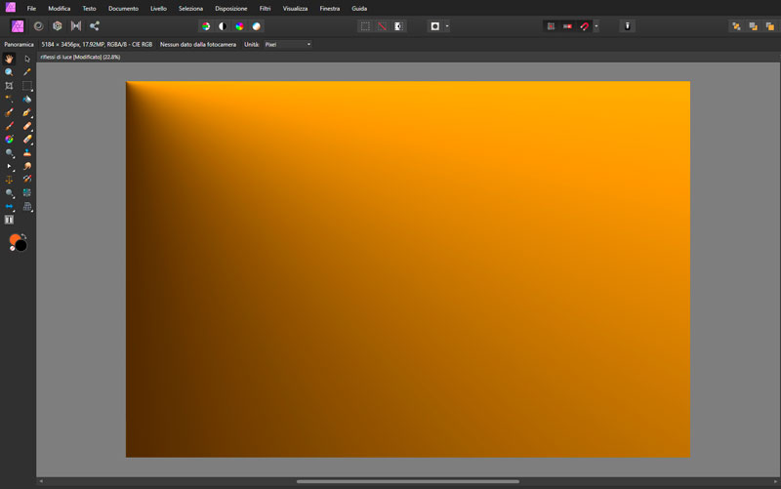
Task: Toggle Quick Mask mode
Action: tap(434, 26)
